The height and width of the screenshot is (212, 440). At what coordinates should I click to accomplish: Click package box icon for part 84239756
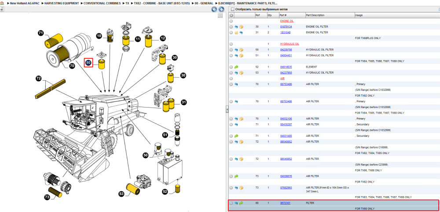click(x=241, y=50)
